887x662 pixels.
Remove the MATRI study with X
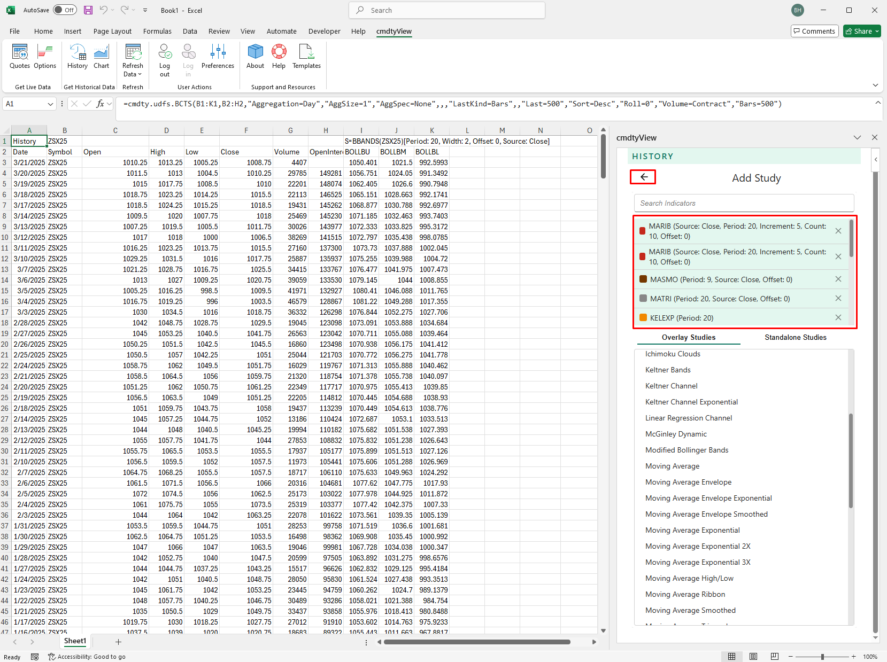point(838,298)
